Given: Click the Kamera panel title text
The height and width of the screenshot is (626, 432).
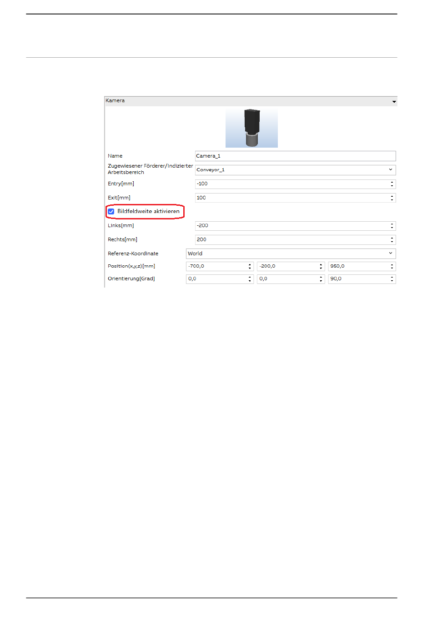Looking at the screenshot, I should [115, 100].
